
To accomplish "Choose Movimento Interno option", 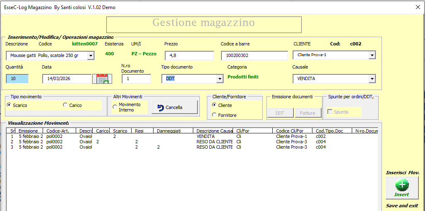I will (115, 107).
